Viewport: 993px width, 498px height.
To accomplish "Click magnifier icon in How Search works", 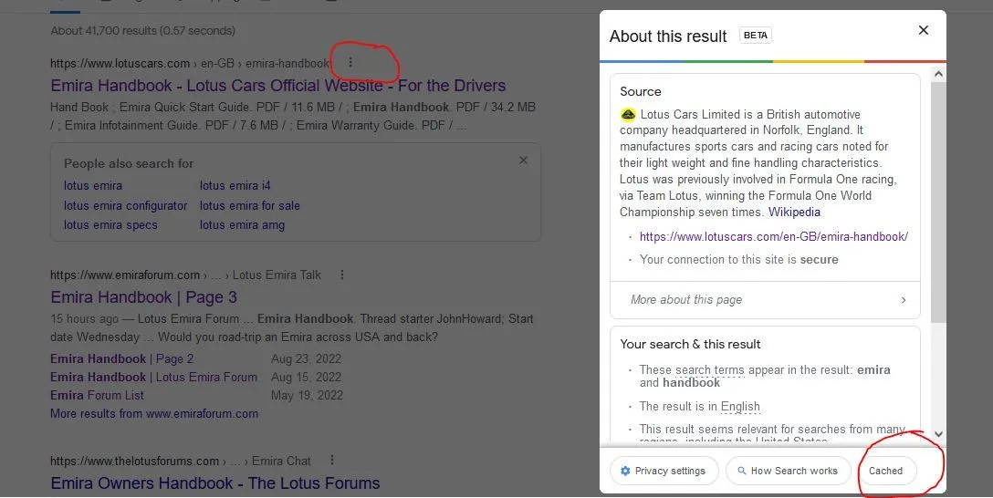I will (x=739, y=471).
